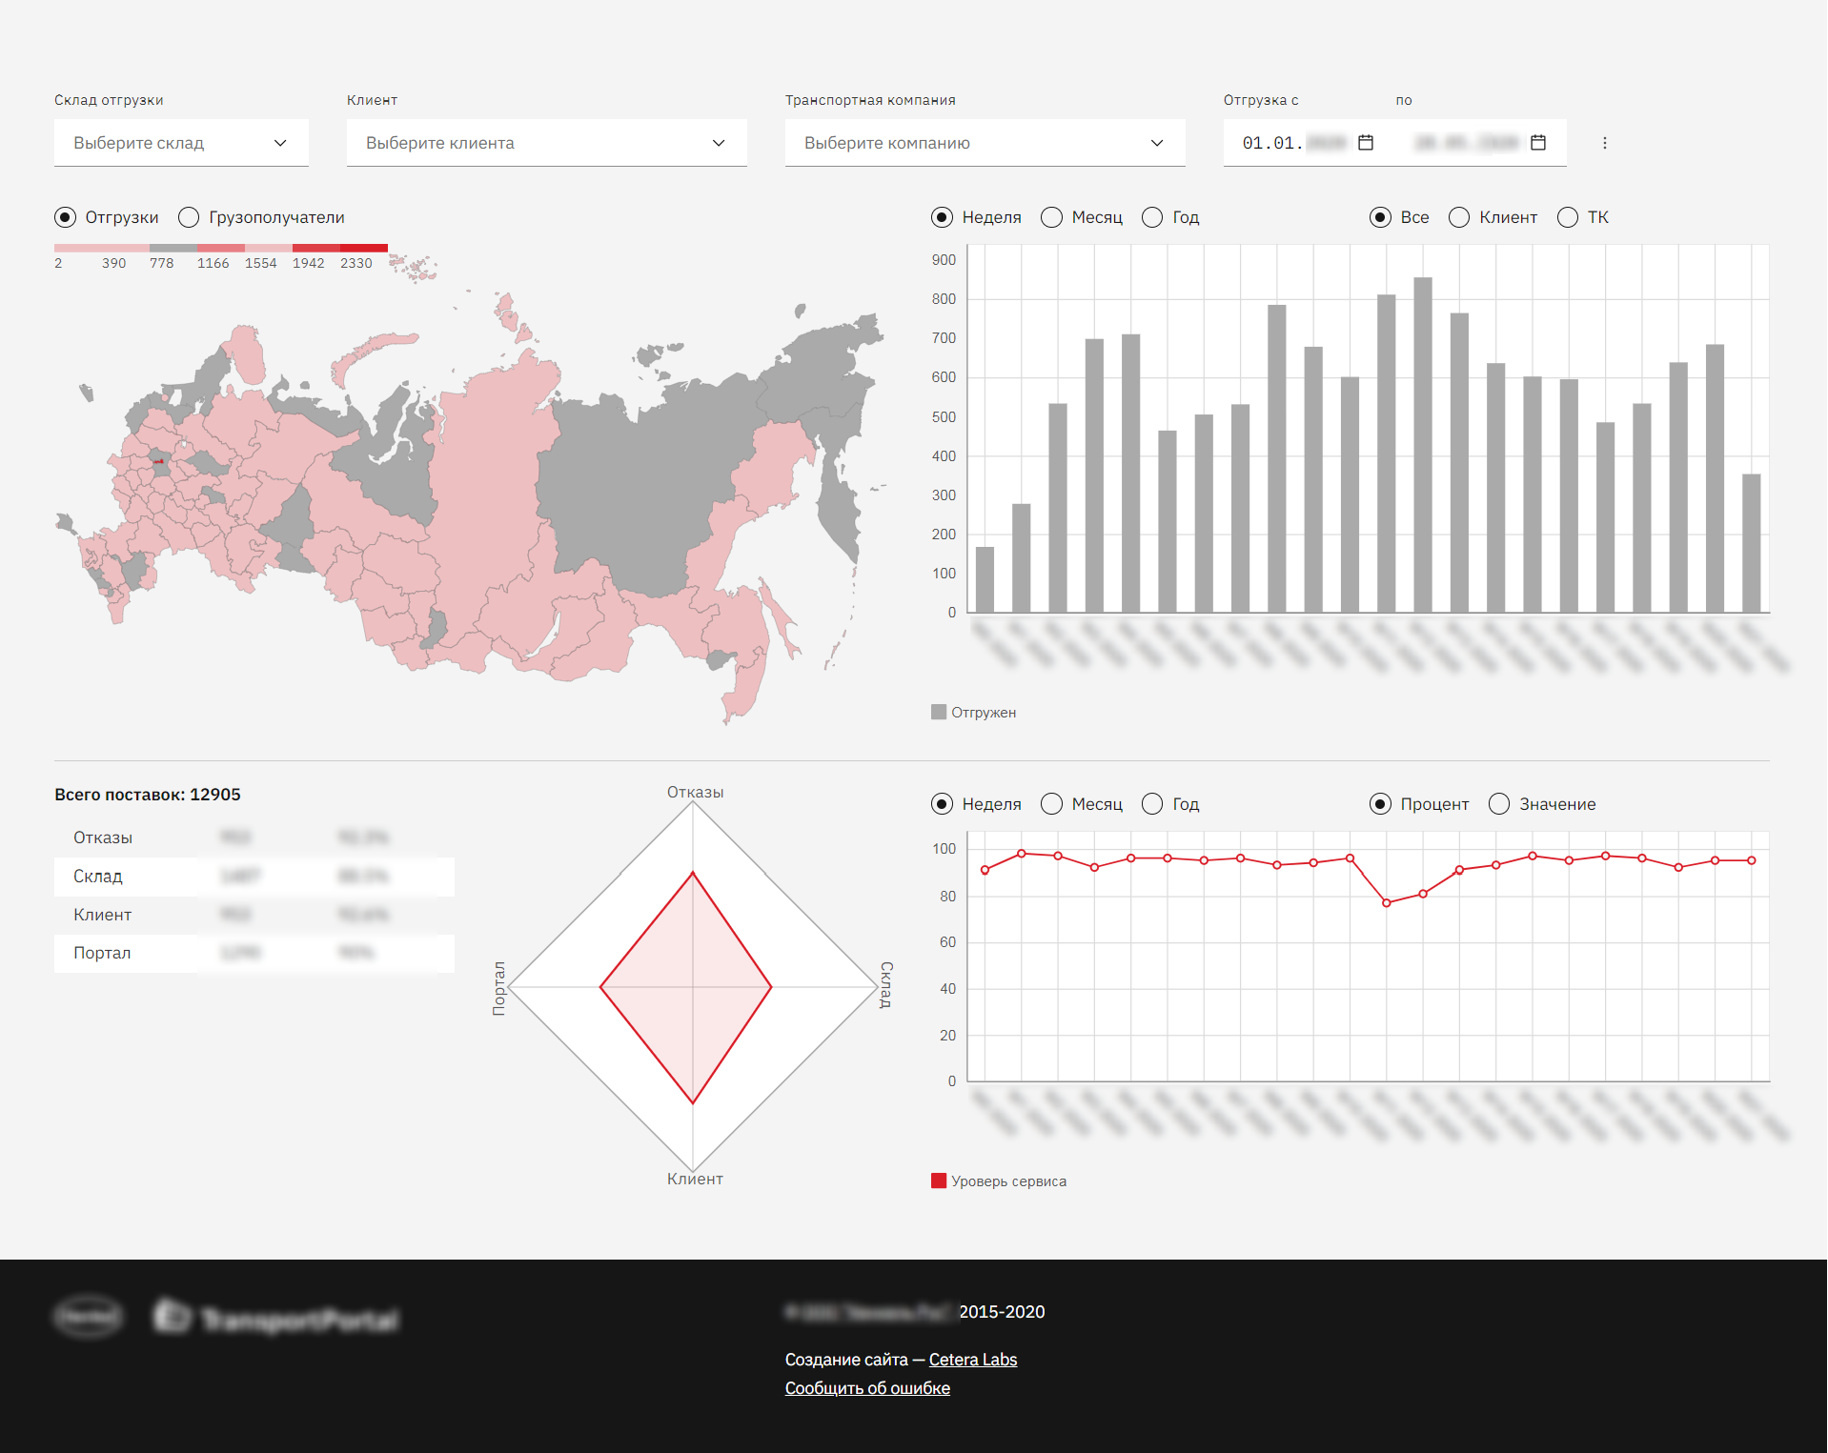The width and height of the screenshot is (1828, 1453).
Task: Expand the 'Выберите склад' dropdown
Action: (181, 143)
